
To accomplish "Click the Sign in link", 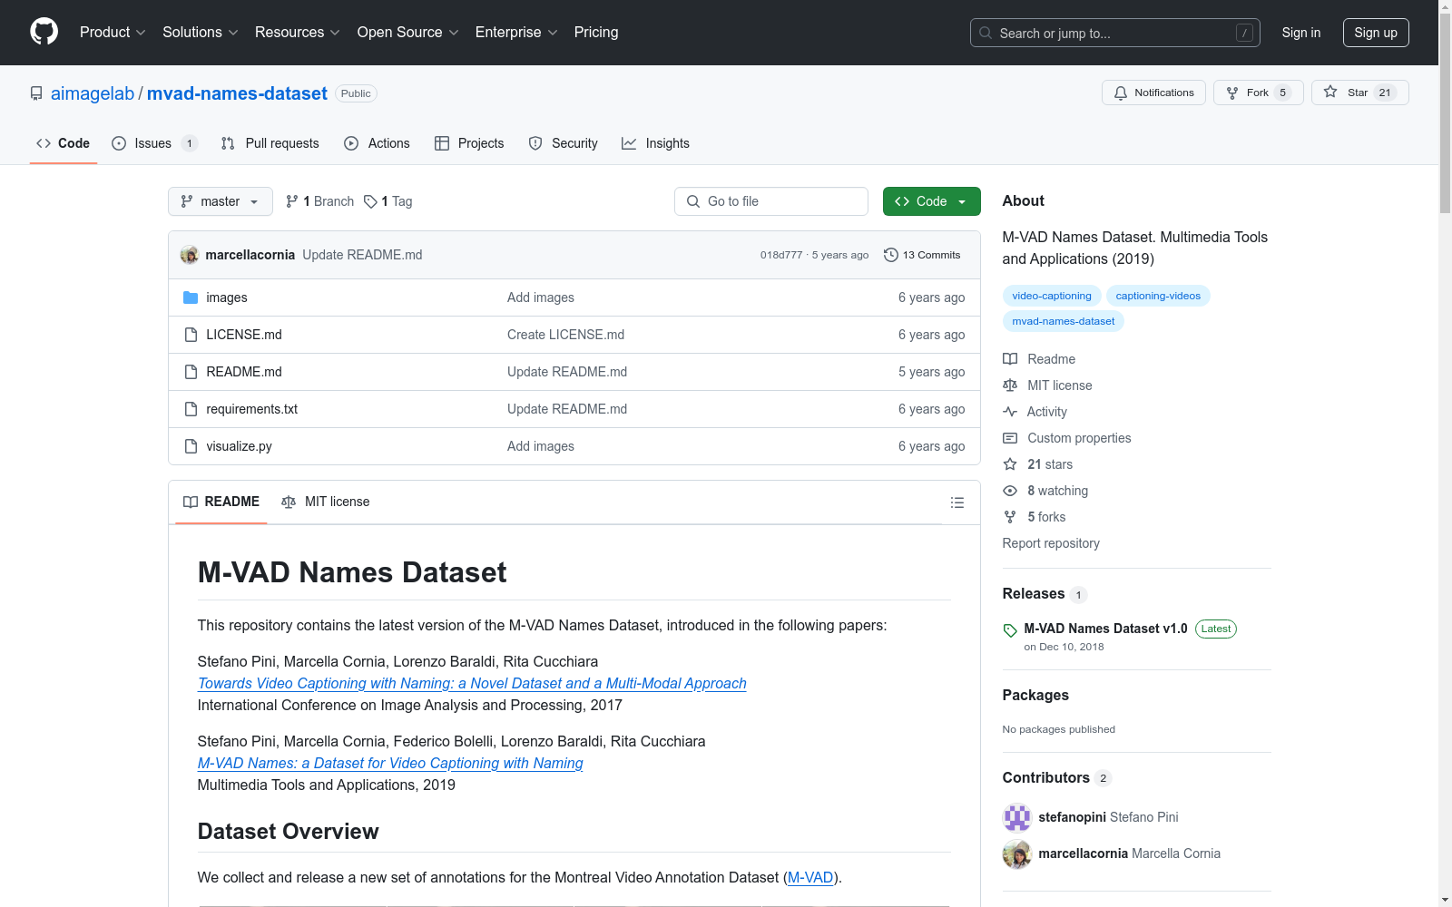I will [x=1301, y=33].
